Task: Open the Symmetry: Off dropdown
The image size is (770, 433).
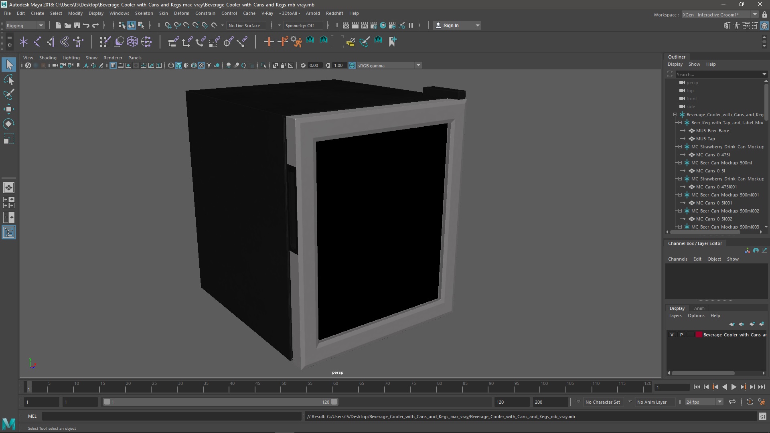Action: click(303, 25)
